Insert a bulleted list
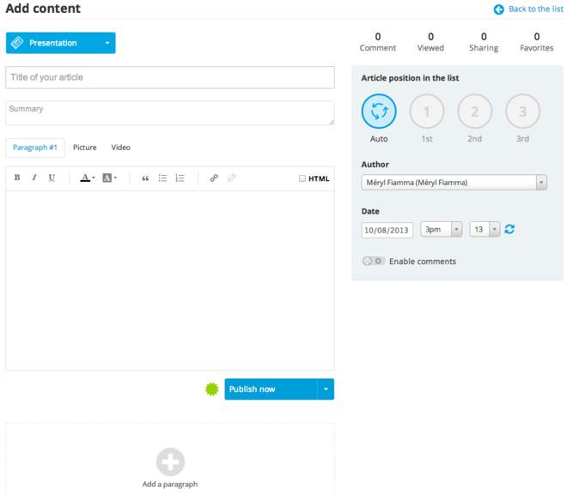This screenshot has width=579, height=494. point(162,178)
